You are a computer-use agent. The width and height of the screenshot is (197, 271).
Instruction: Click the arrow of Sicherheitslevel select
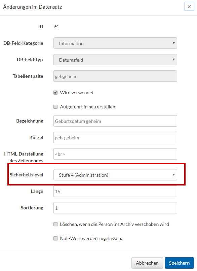[174, 175]
